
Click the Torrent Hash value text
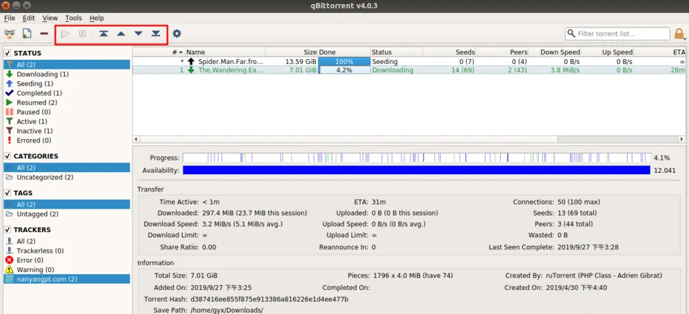(270, 299)
